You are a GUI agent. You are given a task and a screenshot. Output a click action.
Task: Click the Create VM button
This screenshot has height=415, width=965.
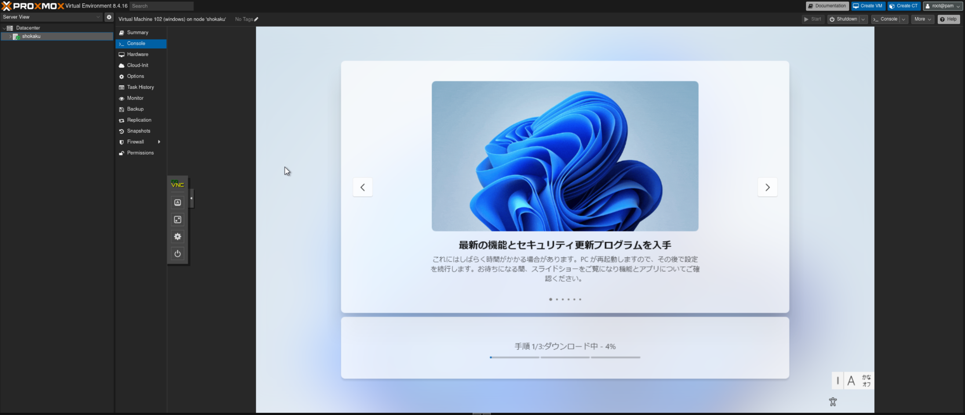868,6
